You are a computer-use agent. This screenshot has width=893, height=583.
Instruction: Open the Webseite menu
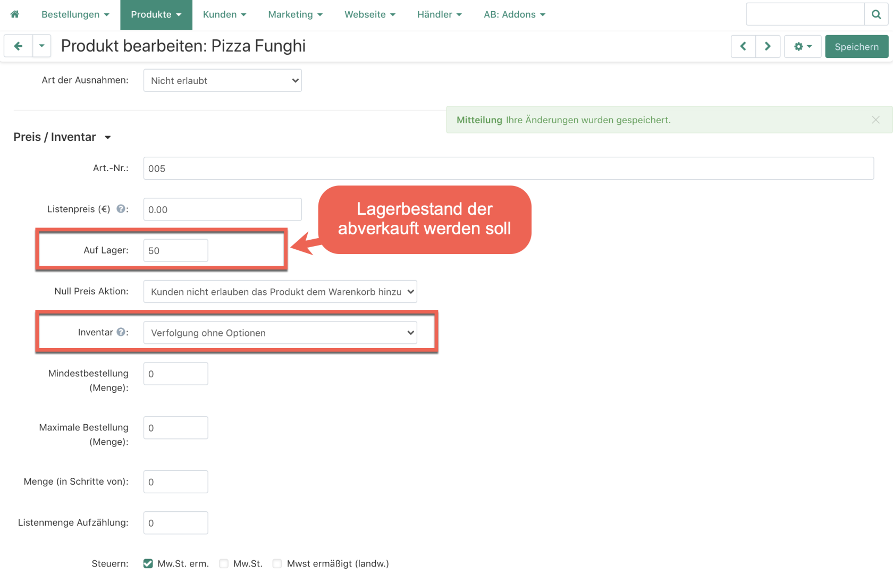370,14
